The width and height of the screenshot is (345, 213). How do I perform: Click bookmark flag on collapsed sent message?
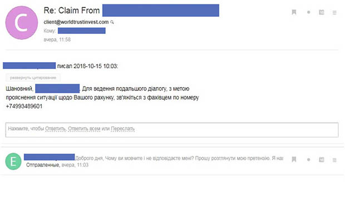(x=294, y=160)
